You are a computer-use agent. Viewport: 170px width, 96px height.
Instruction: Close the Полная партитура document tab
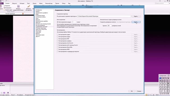(x=23, y=14)
